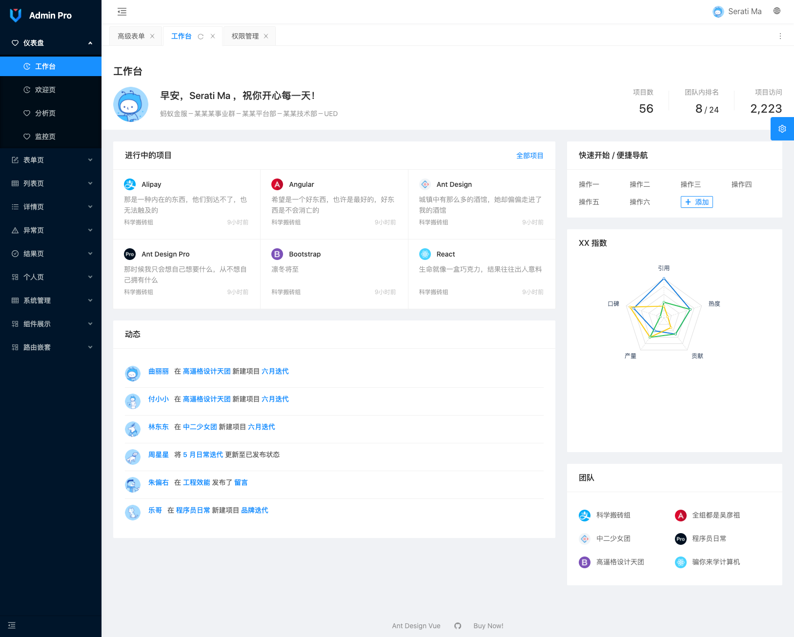Collapse sidebar using bottom-left fold icon
Screen dimensions: 794x637
click(12, 625)
